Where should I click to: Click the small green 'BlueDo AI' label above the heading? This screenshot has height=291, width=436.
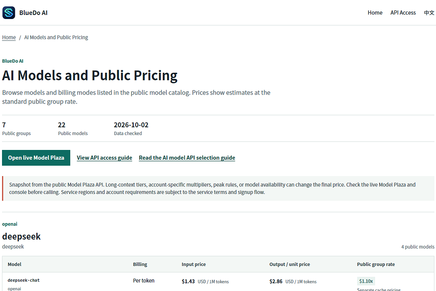(x=13, y=61)
